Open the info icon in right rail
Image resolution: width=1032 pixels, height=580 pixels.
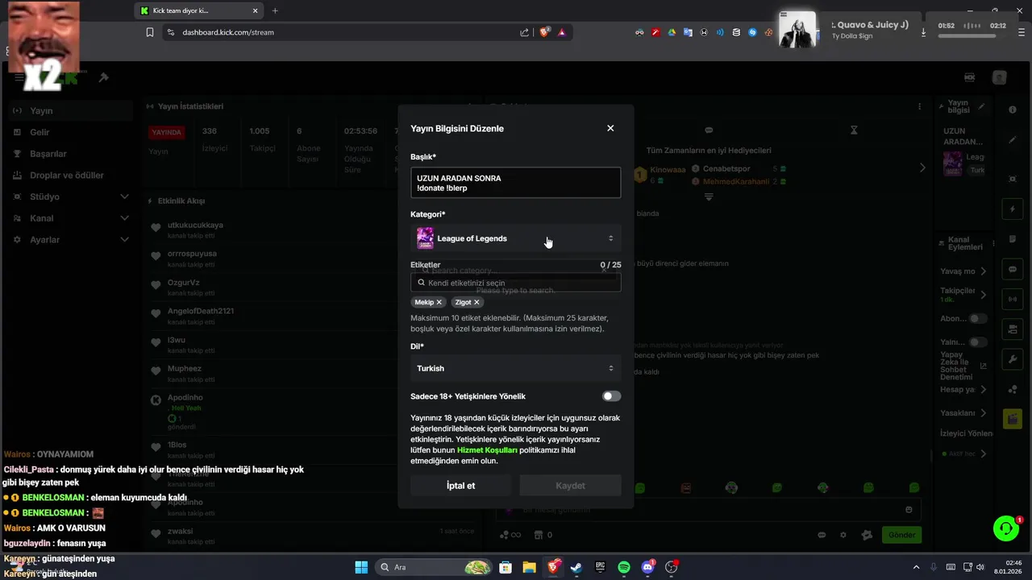click(x=1013, y=110)
